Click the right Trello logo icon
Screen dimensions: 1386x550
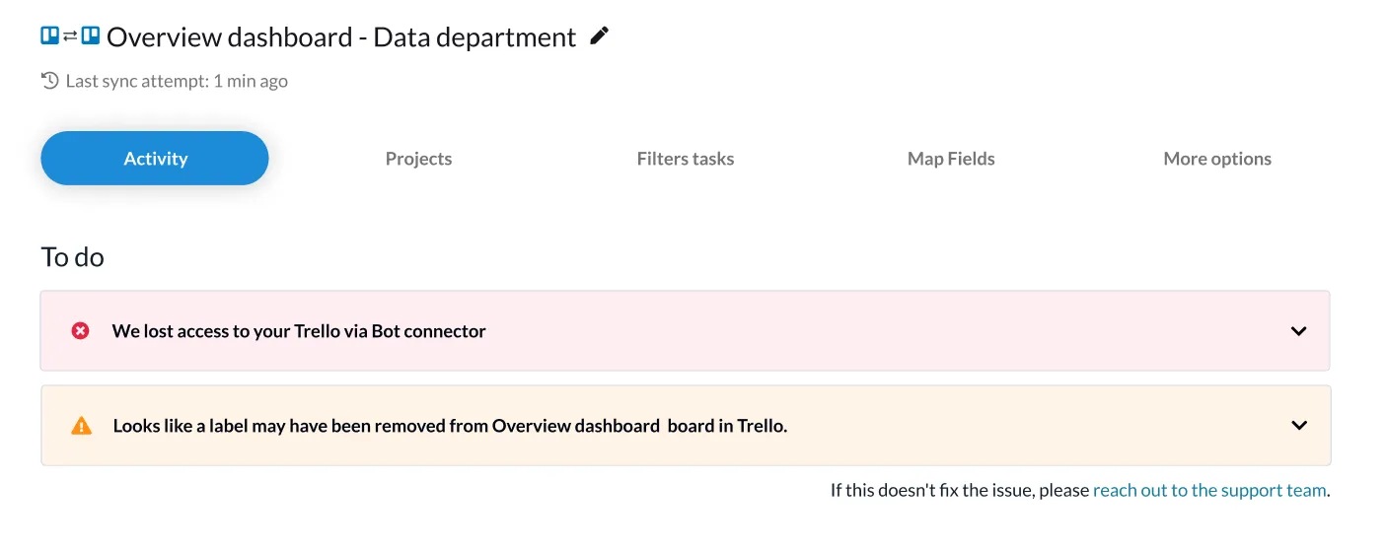coord(91,36)
